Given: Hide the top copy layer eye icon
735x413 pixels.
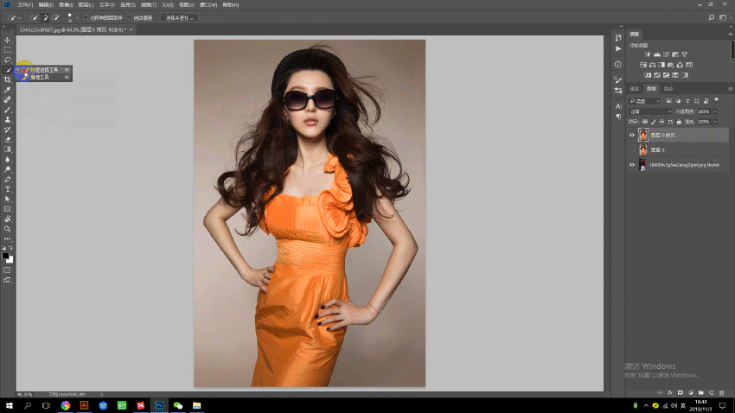Looking at the screenshot, I should pyautogui.click(x=632, y=136).
